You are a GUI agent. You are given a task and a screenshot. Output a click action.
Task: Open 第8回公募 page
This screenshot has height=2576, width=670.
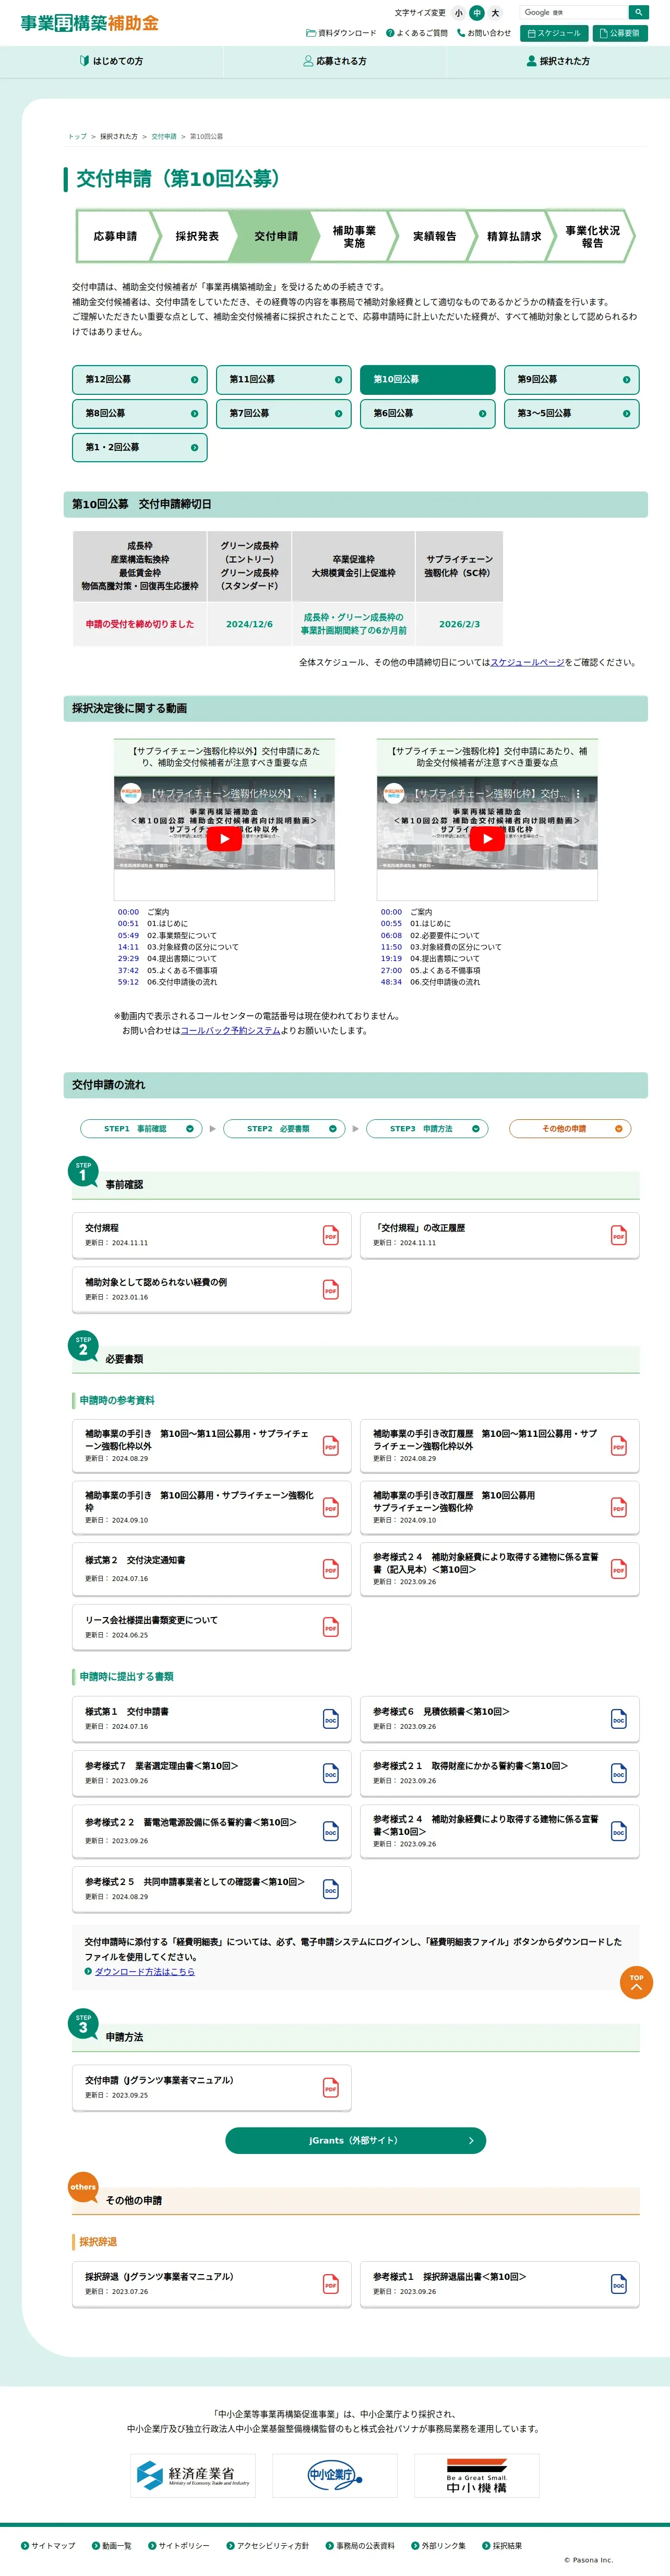coord(140,414)
